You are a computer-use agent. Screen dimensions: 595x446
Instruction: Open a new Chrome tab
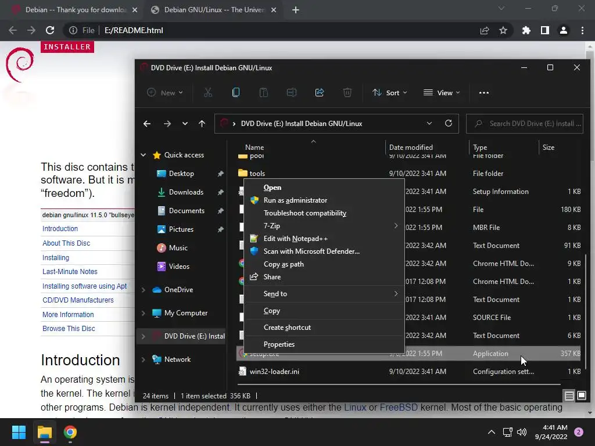pyautogui.click(x=296, y=10)
